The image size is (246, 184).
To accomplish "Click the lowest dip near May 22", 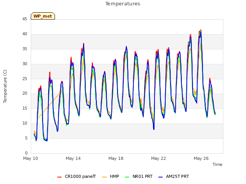I will (154, 129).
